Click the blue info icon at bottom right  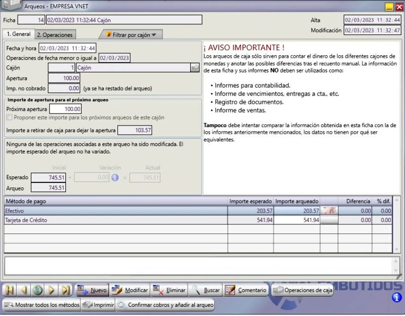pos(396,297)
